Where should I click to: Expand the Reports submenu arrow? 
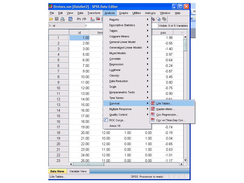(147, 20)
